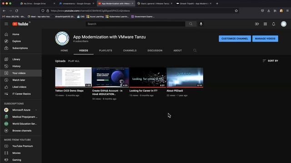
Task: Switch to the Playlists tab
Action: coord(105,50)
